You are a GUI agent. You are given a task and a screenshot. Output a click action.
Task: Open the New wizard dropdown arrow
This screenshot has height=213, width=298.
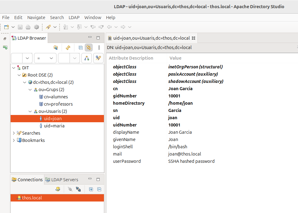(13, 27)
